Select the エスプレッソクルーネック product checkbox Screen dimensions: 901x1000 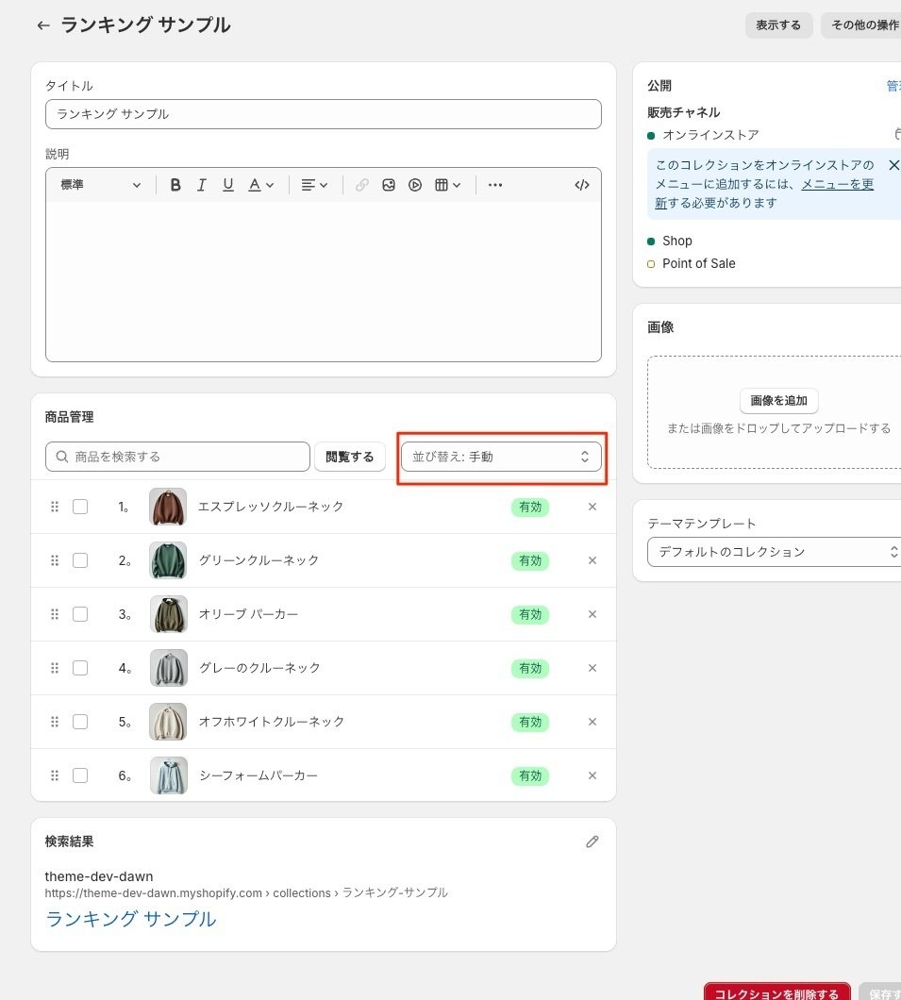point(80,507)
